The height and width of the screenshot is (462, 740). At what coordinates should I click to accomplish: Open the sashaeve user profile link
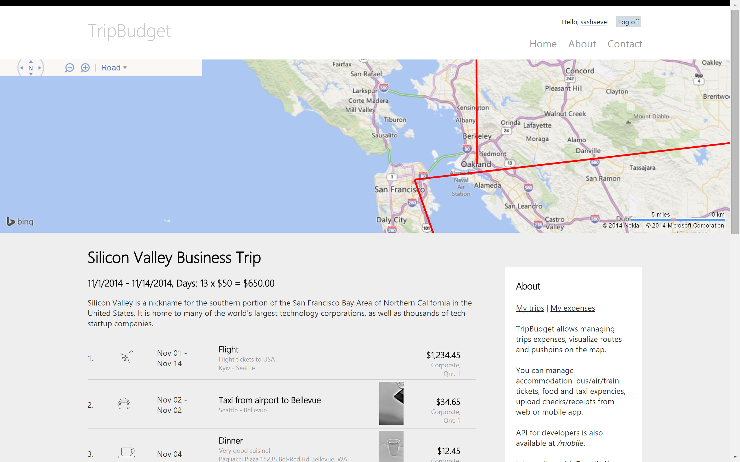coord(593,22)
